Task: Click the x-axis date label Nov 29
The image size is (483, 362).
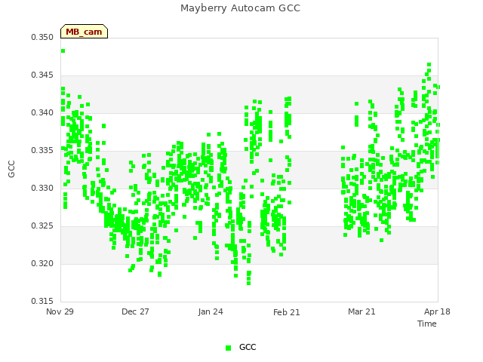Action: (60, 311)
